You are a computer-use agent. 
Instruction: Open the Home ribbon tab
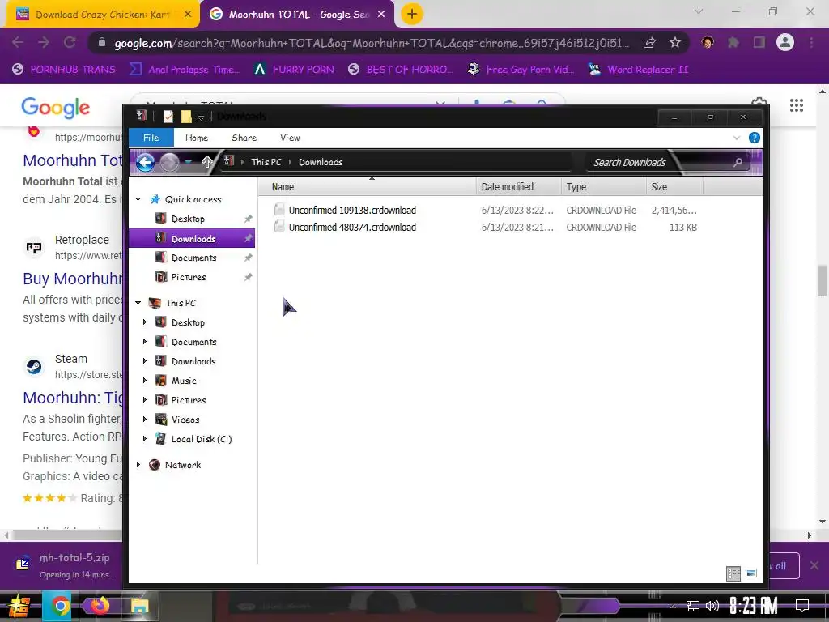[x=197, y=138]
